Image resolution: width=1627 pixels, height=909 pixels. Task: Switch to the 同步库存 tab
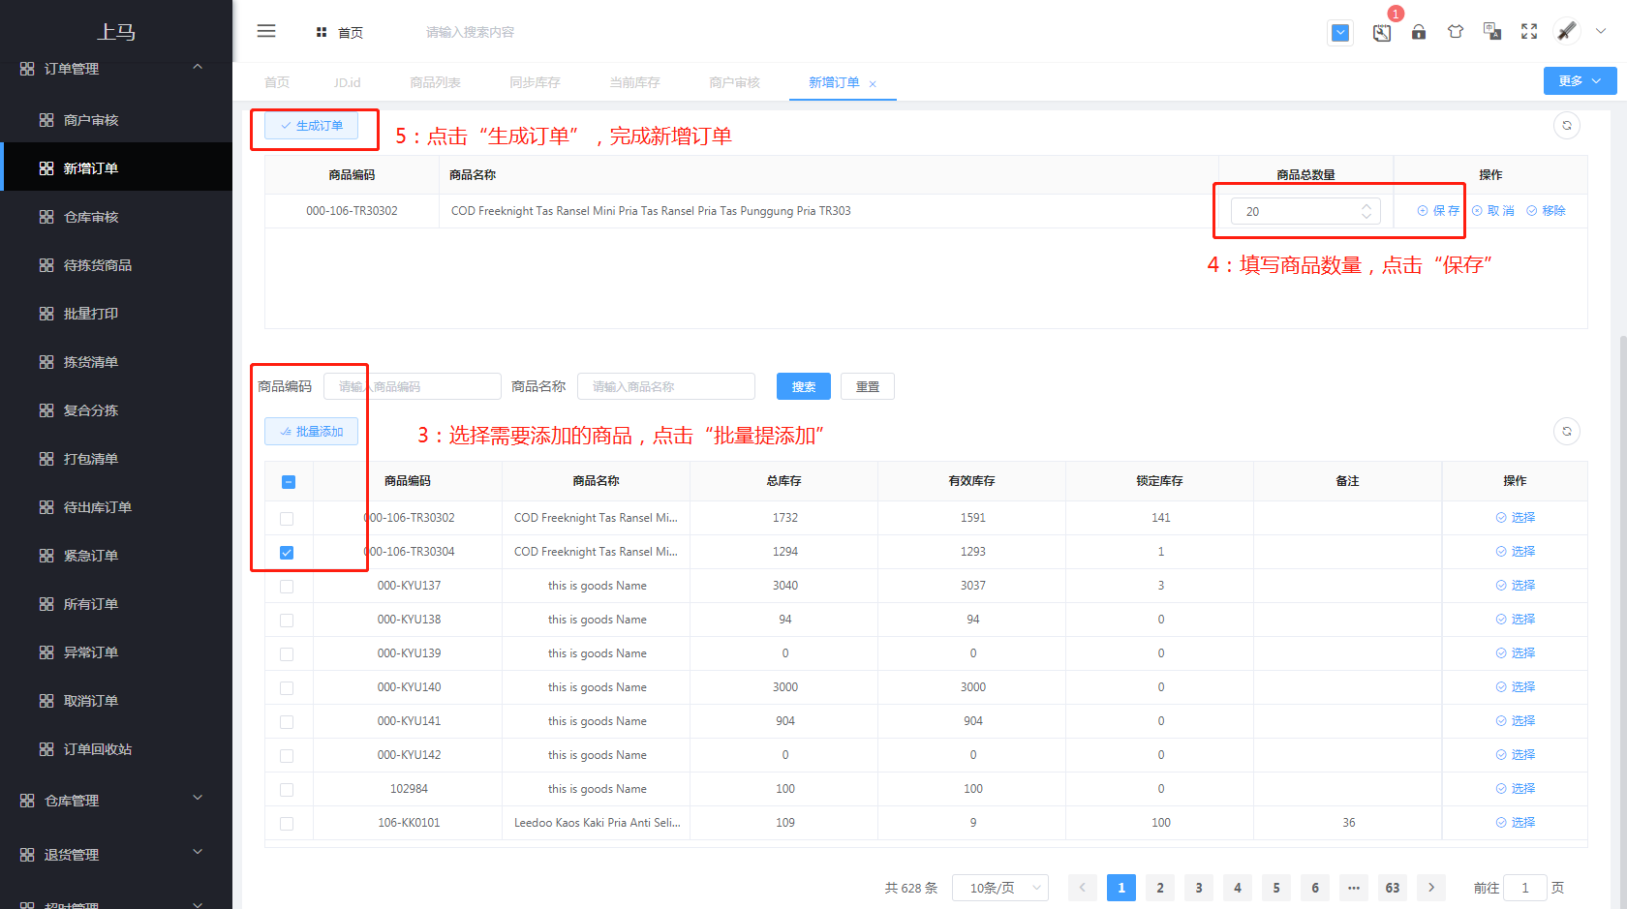coord(535,82)
